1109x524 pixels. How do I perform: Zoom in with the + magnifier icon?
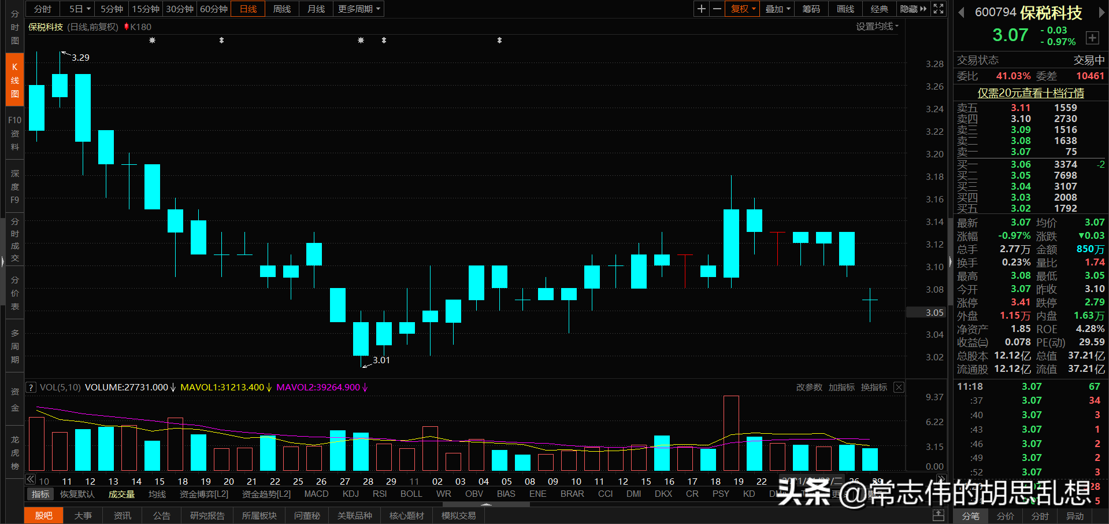(x=700, y=9)
